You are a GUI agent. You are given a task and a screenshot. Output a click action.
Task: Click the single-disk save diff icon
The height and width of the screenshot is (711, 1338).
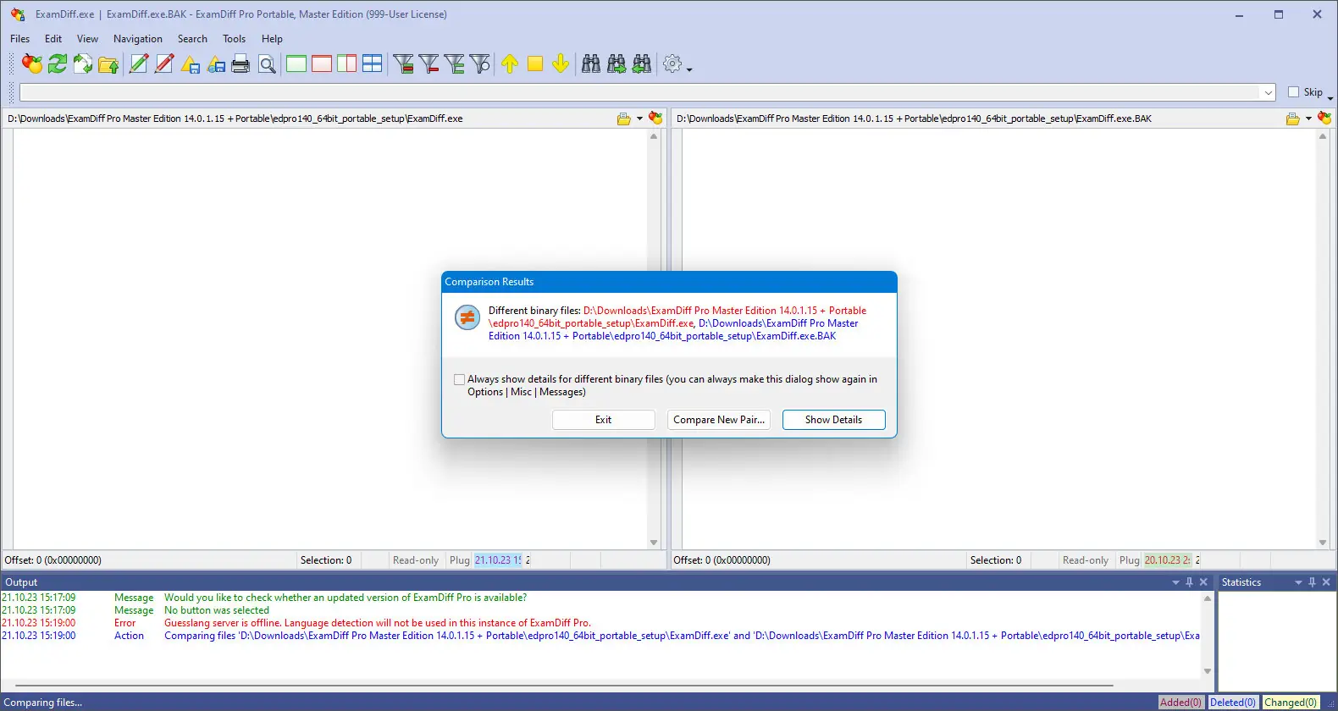pyautogui.click(x=191, y=63)
